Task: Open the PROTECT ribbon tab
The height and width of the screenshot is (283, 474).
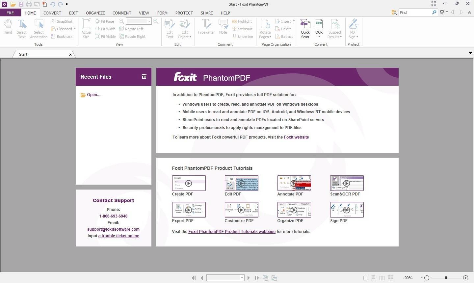Action: (184, 13)
